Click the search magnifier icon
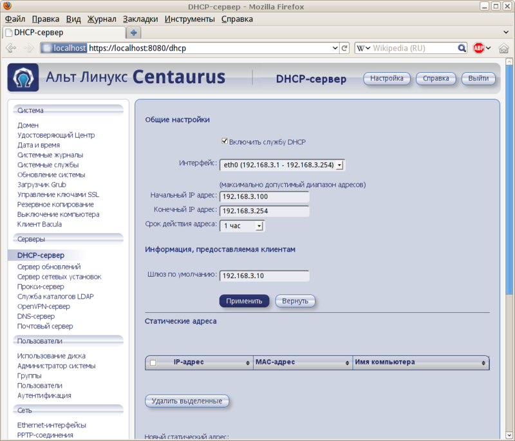 pyautogui.click(x=462, y=48)
